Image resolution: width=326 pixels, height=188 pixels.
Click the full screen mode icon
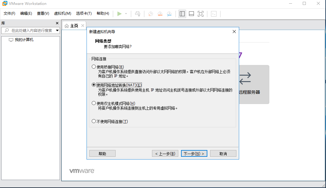[201, 14]
